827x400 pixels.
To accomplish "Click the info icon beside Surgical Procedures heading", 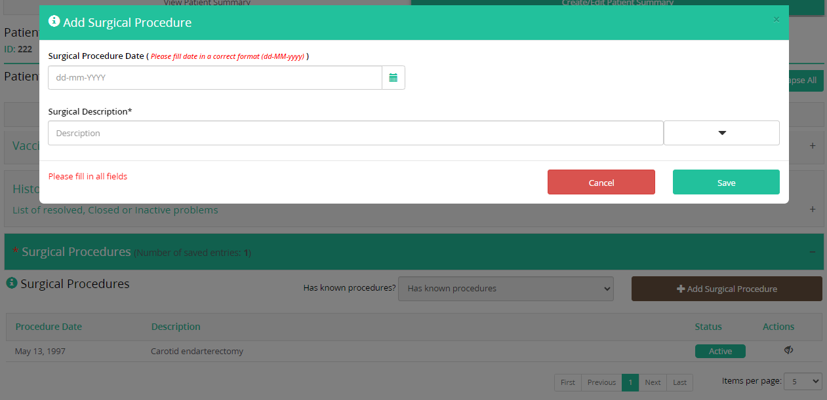I will click(12, 283).
